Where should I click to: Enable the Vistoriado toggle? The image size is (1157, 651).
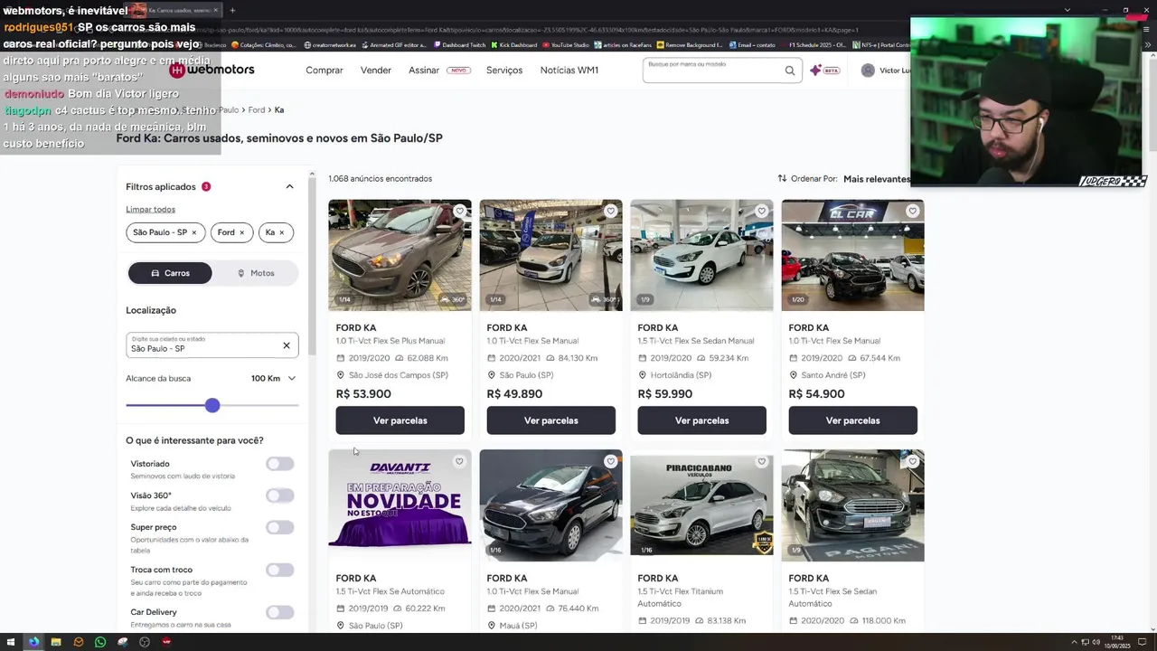pyautogui.click(x=280, y=464)
